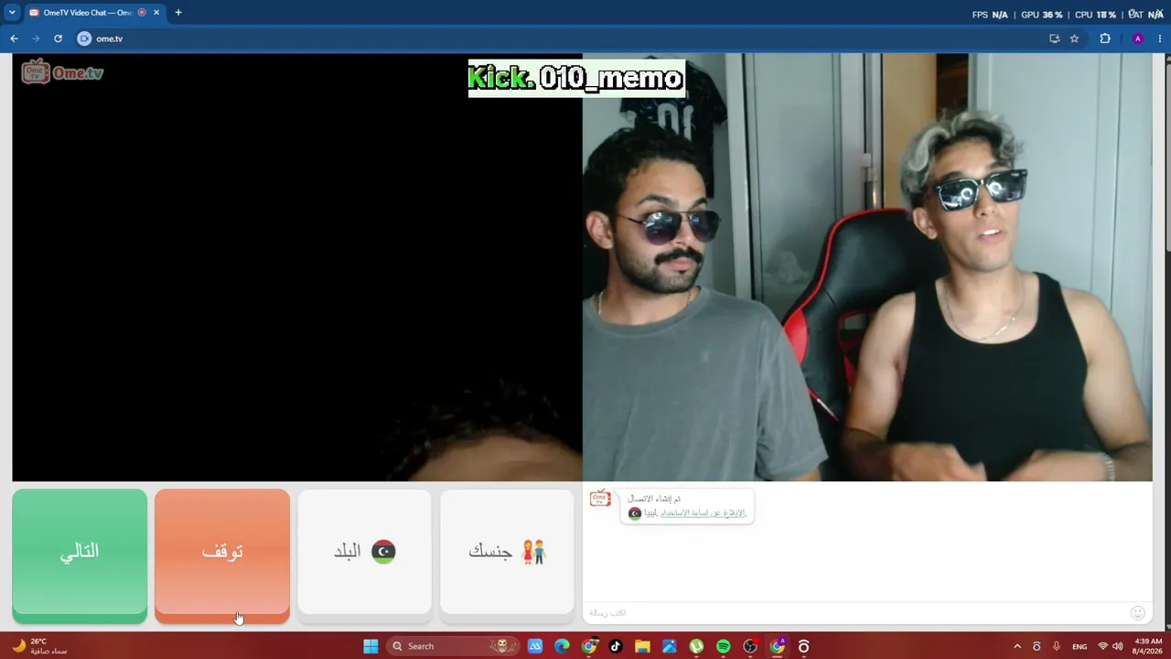Click the install app icon in address bar
The image size is (1171, 659).
1055,38
